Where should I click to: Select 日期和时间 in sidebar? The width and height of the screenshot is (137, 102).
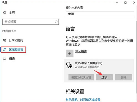[x=16, y=40]
